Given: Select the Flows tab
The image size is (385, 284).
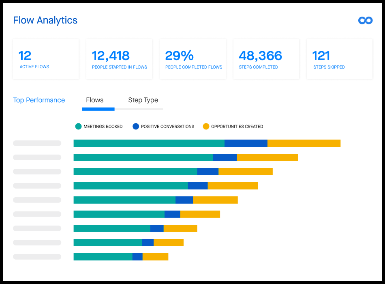Looking at the screenshot, I should 94,100.
